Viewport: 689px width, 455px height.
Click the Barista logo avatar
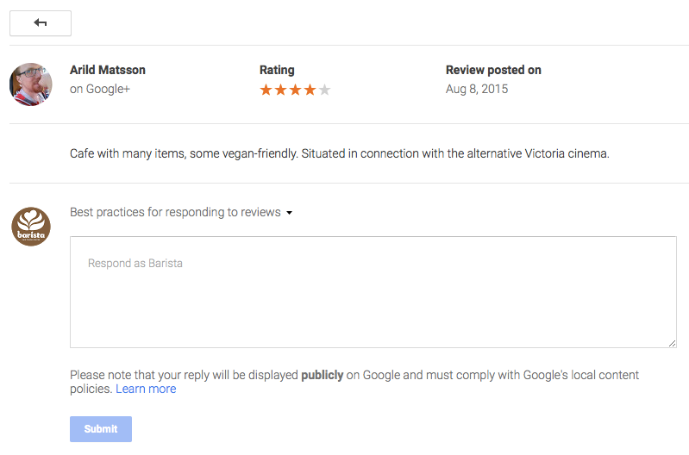pos(31,227)
